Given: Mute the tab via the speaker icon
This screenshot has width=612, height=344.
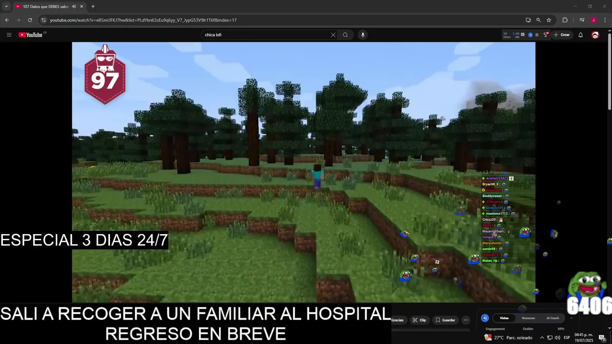Looking at the screenshot, I should pyautogui.click(x=74, y=7).
